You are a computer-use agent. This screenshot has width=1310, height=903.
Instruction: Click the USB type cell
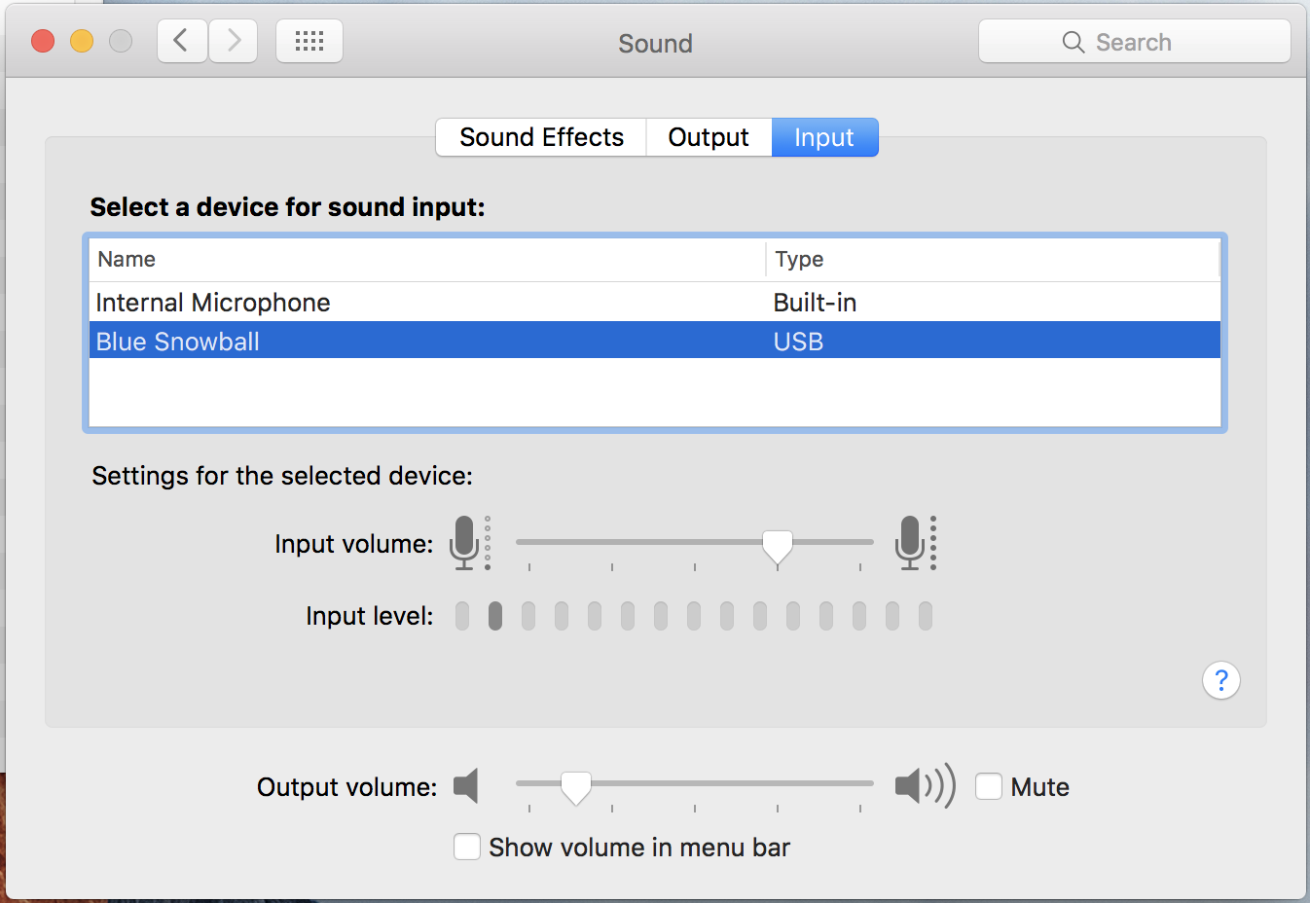(798, 342)
